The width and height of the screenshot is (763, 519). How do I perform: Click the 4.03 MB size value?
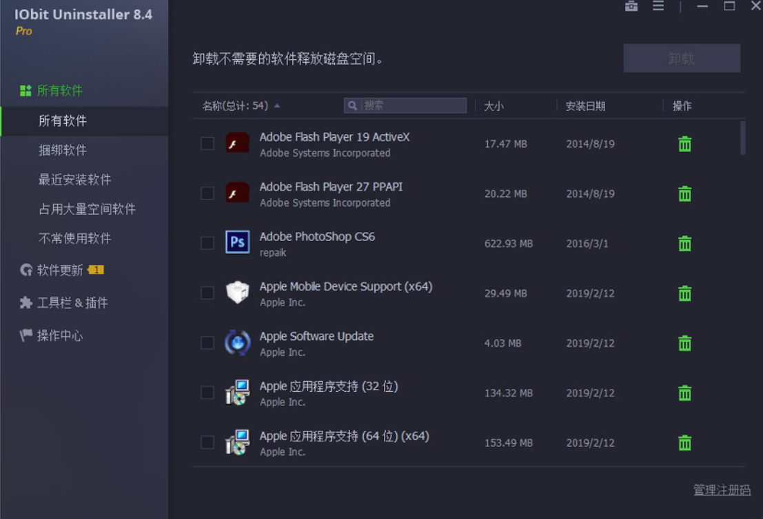pos(502,343)
